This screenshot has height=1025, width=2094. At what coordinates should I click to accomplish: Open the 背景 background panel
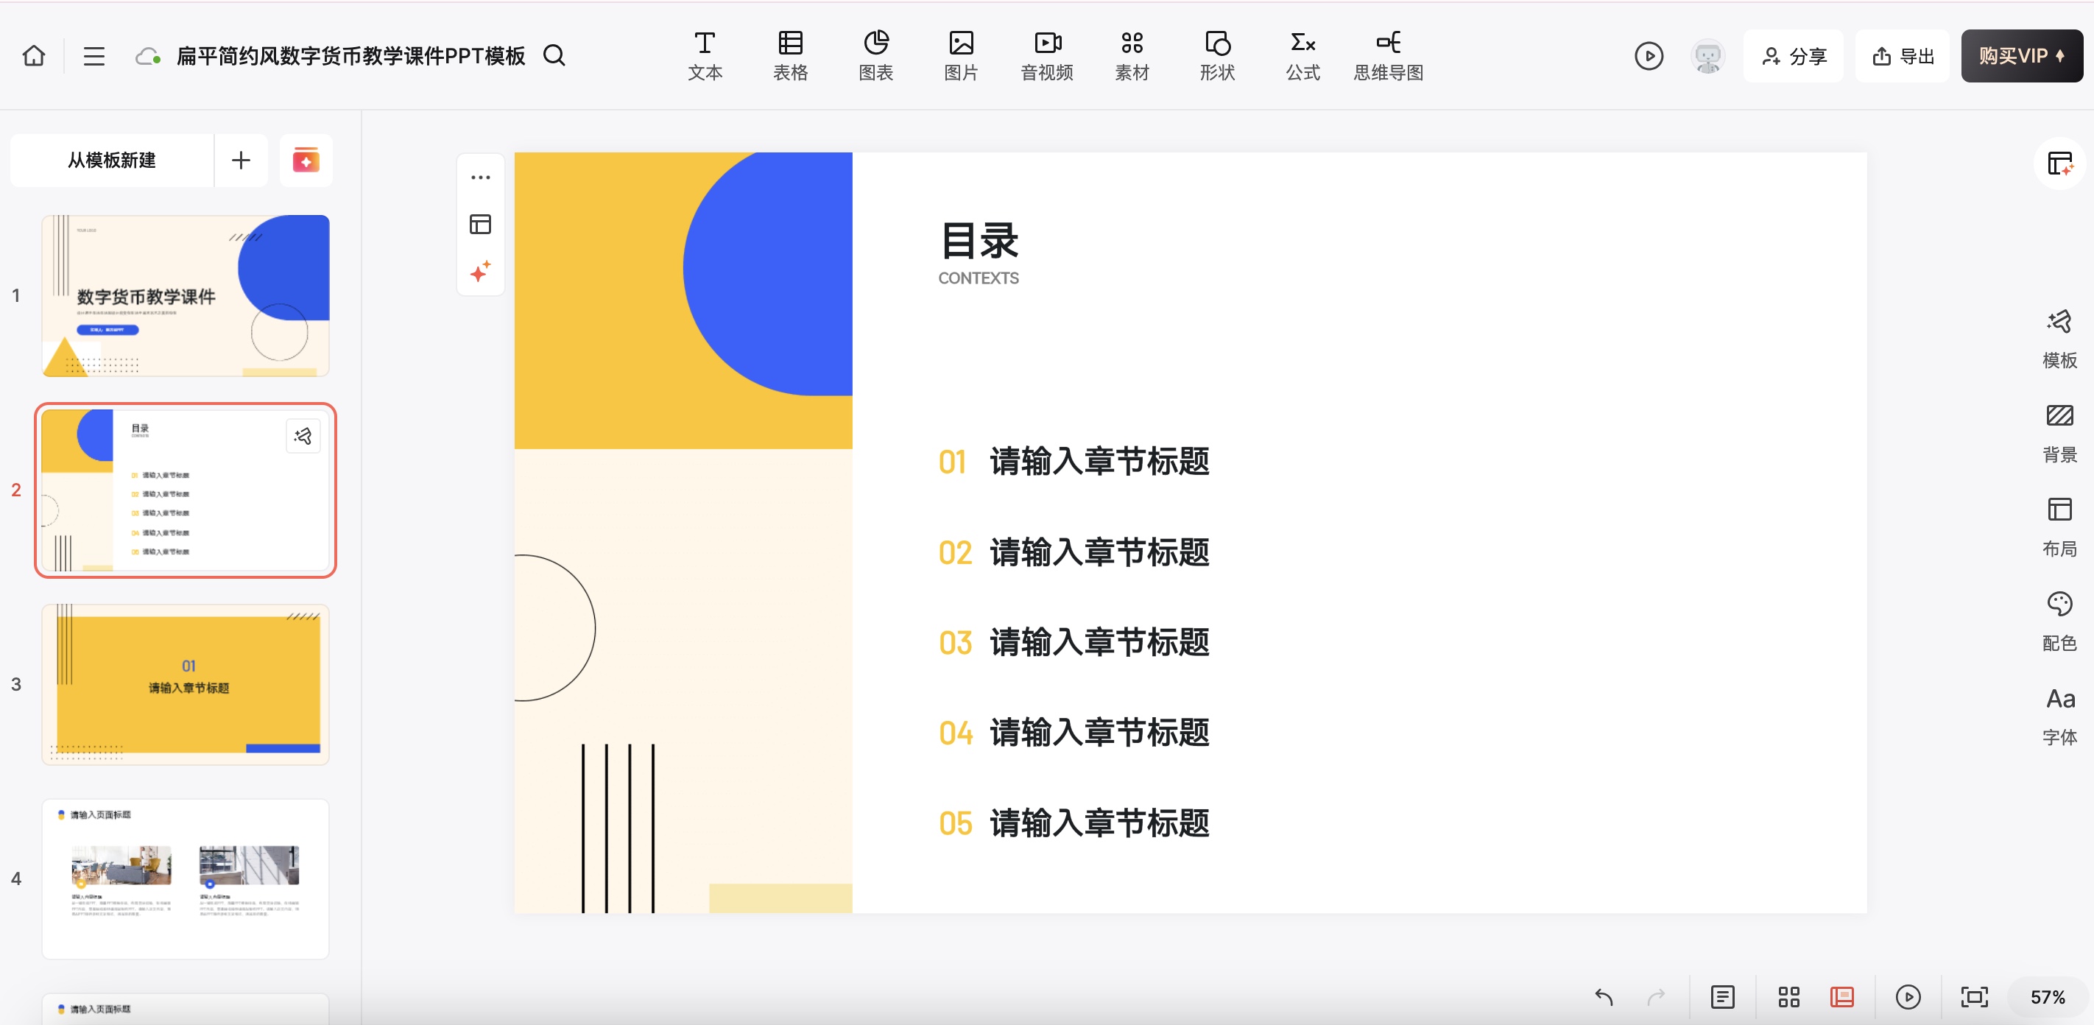tap(2059, 433)
